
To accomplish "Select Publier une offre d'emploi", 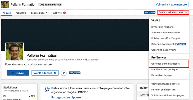I will 166,38.
